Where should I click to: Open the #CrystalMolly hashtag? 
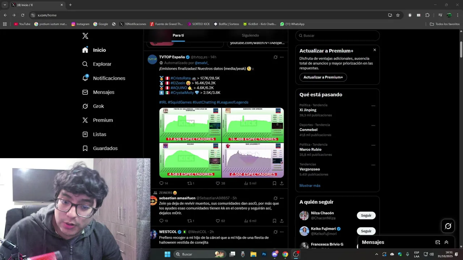coord(182,93)
